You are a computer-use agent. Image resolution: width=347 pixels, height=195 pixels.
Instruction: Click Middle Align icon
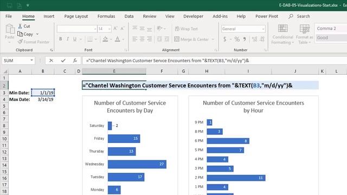tap(142, 28)
